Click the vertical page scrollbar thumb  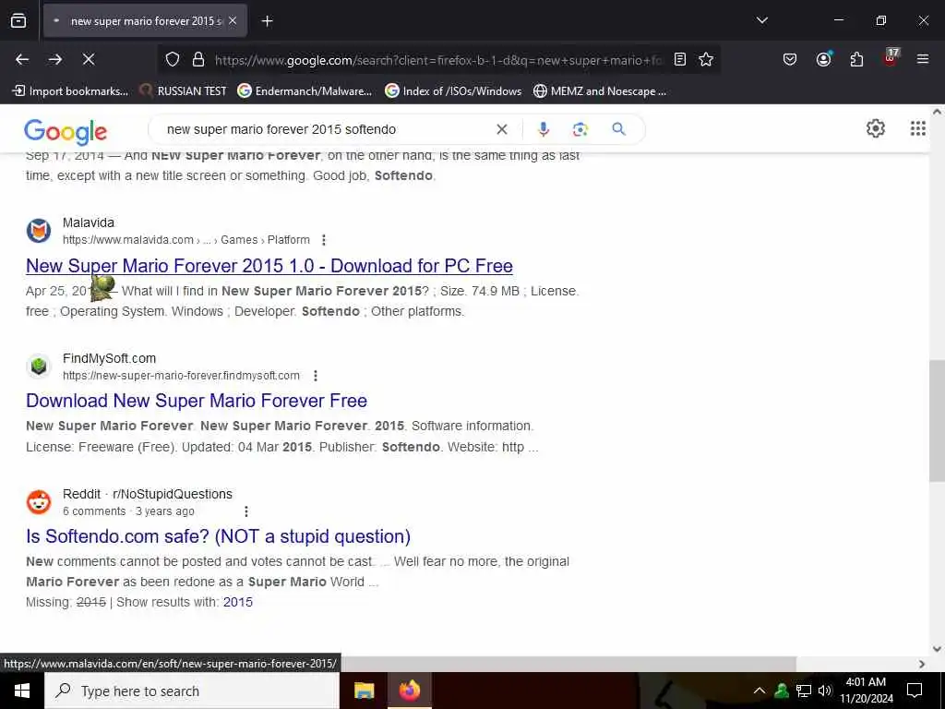click(937, 421)
